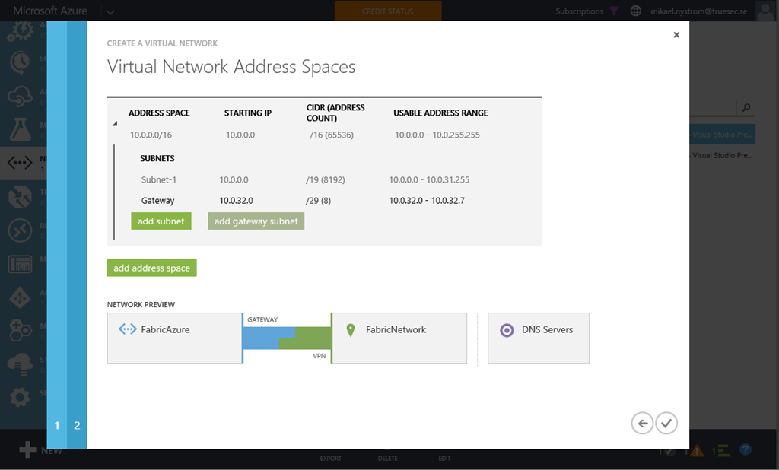Click the add subnet button
The height and width of the screenshot is (470, 779).
point(161,221)
